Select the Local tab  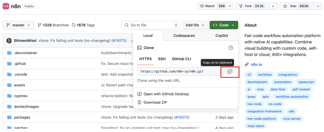148,36
